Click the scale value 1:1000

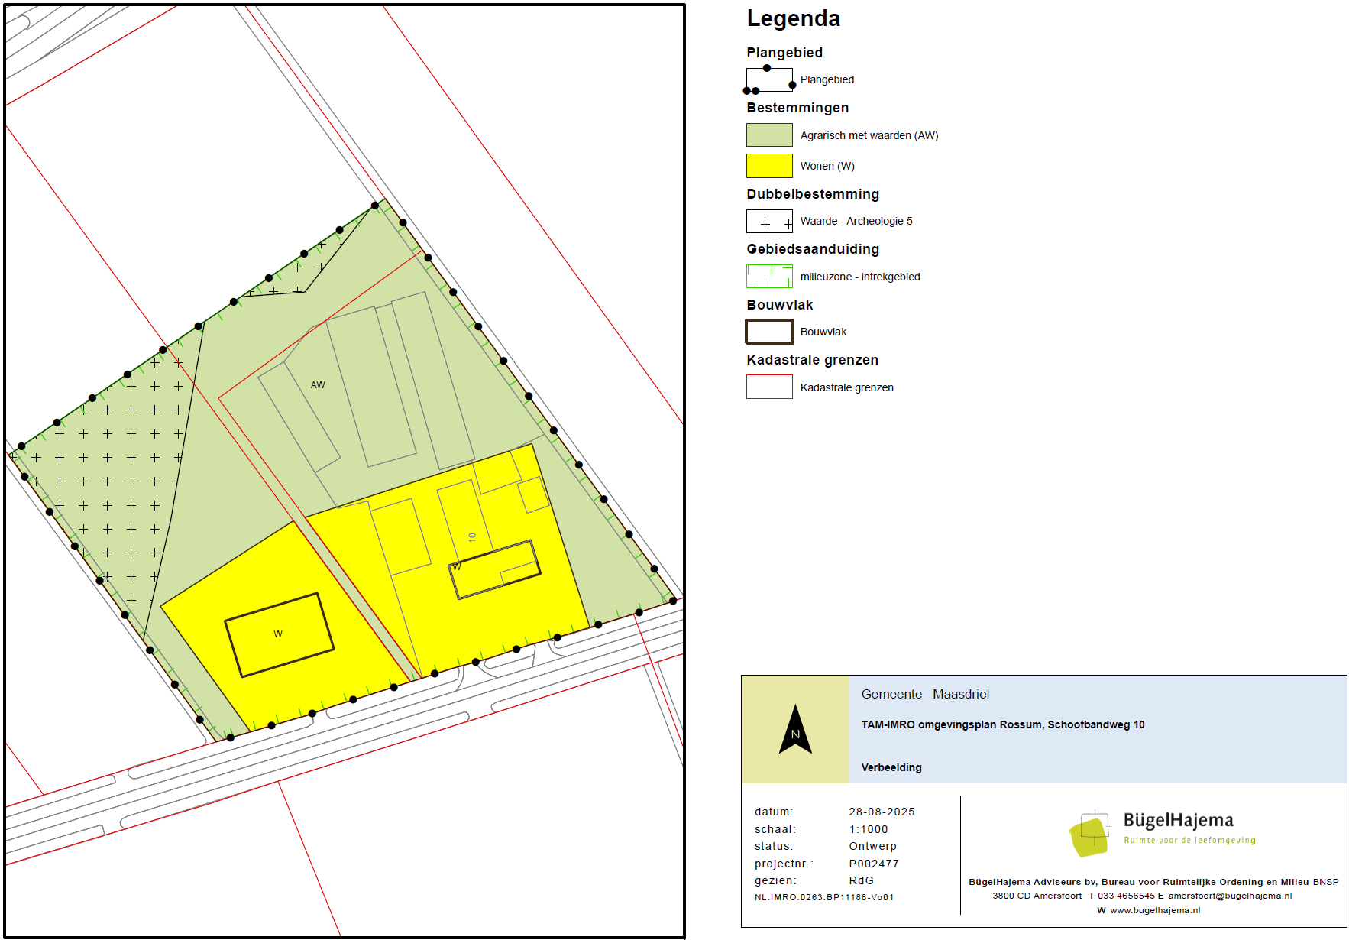869,829
